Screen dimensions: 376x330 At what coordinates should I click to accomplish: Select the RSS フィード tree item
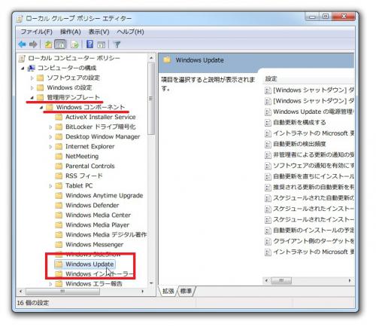pyautogui.click(x=84, y=176)
